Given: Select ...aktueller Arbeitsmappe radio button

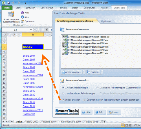Looking at the screenshot, I should [98, 88].
